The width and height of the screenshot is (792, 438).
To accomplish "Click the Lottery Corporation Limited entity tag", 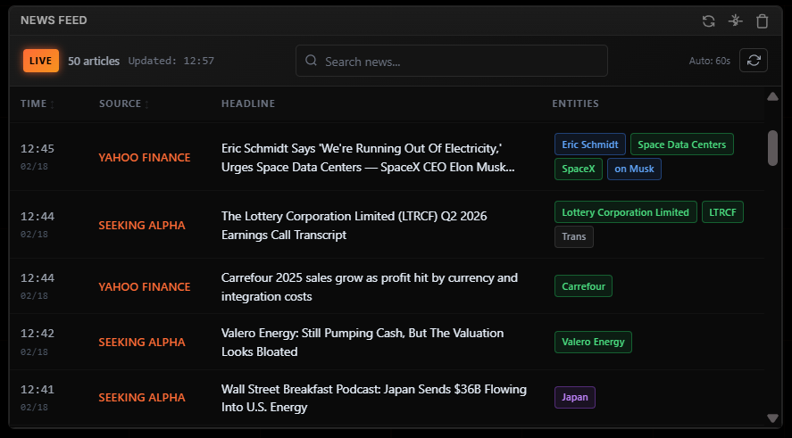I will click(625, 212).
